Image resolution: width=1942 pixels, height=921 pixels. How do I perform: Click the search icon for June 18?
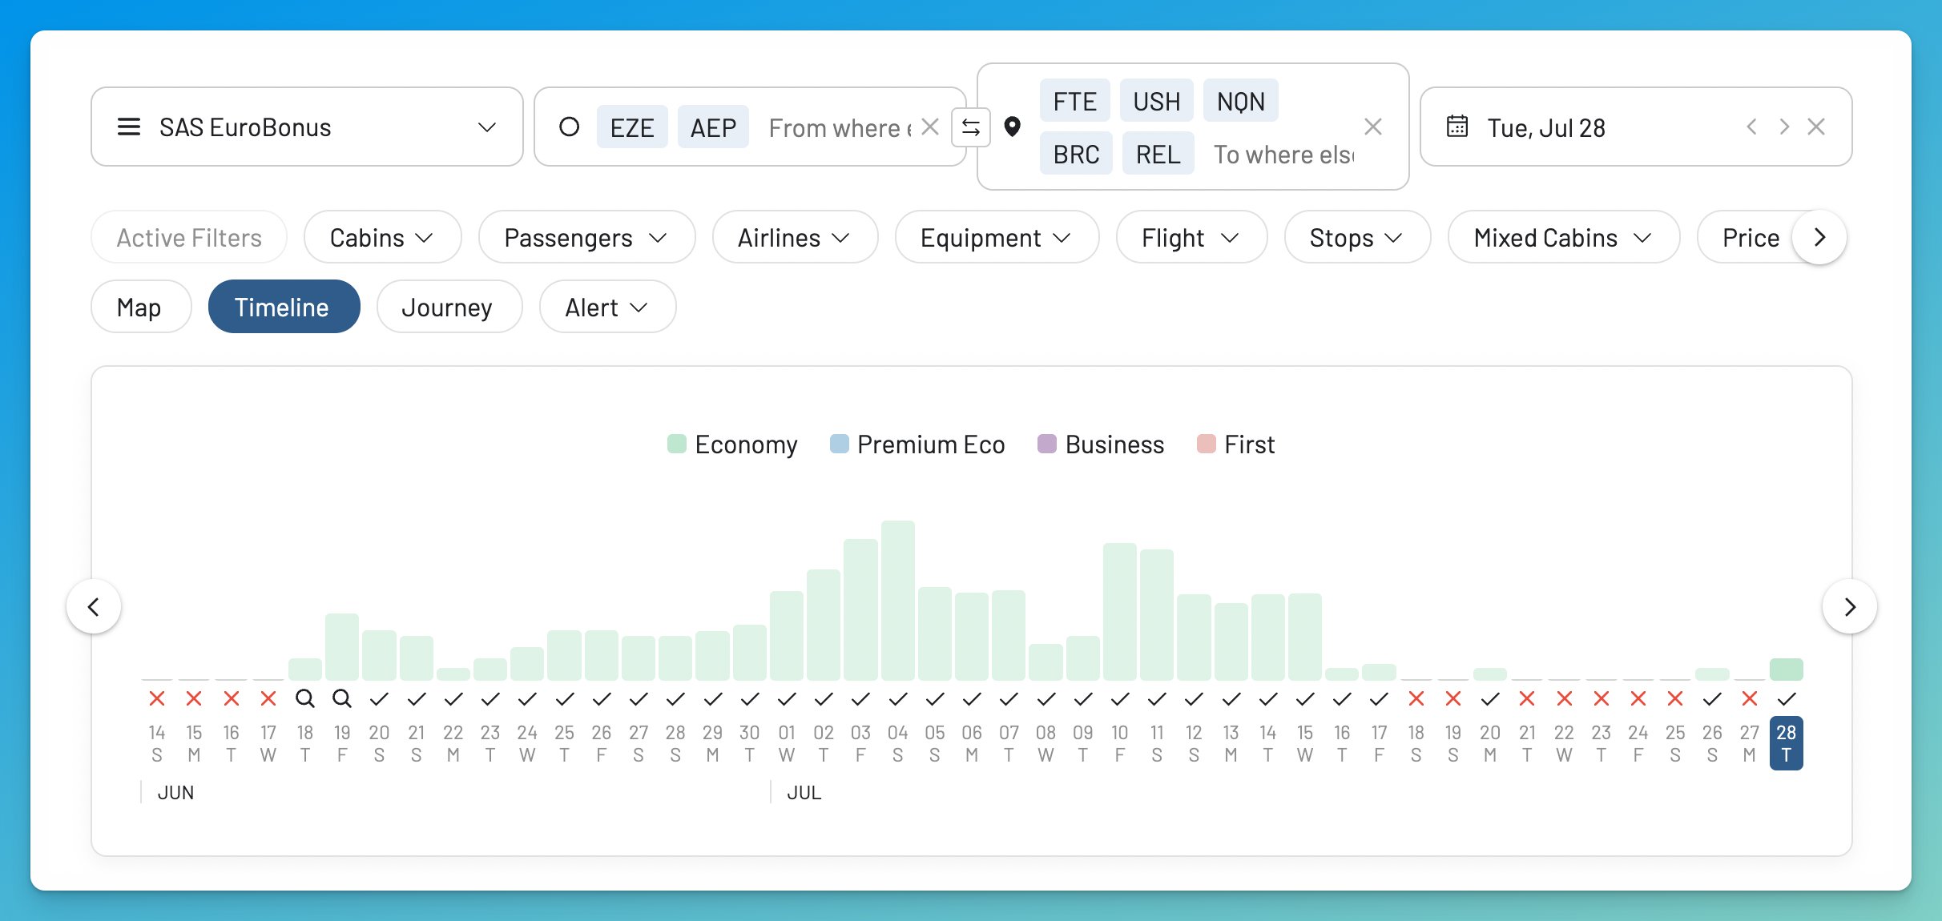click(x=304, y=698)
